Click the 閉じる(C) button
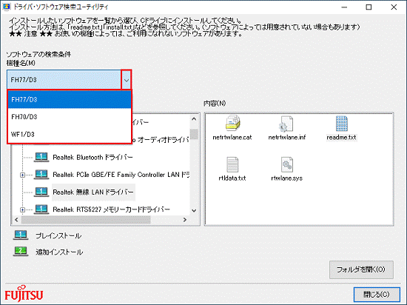The width and height of the screenshot is (407, 305). (377, 295)
